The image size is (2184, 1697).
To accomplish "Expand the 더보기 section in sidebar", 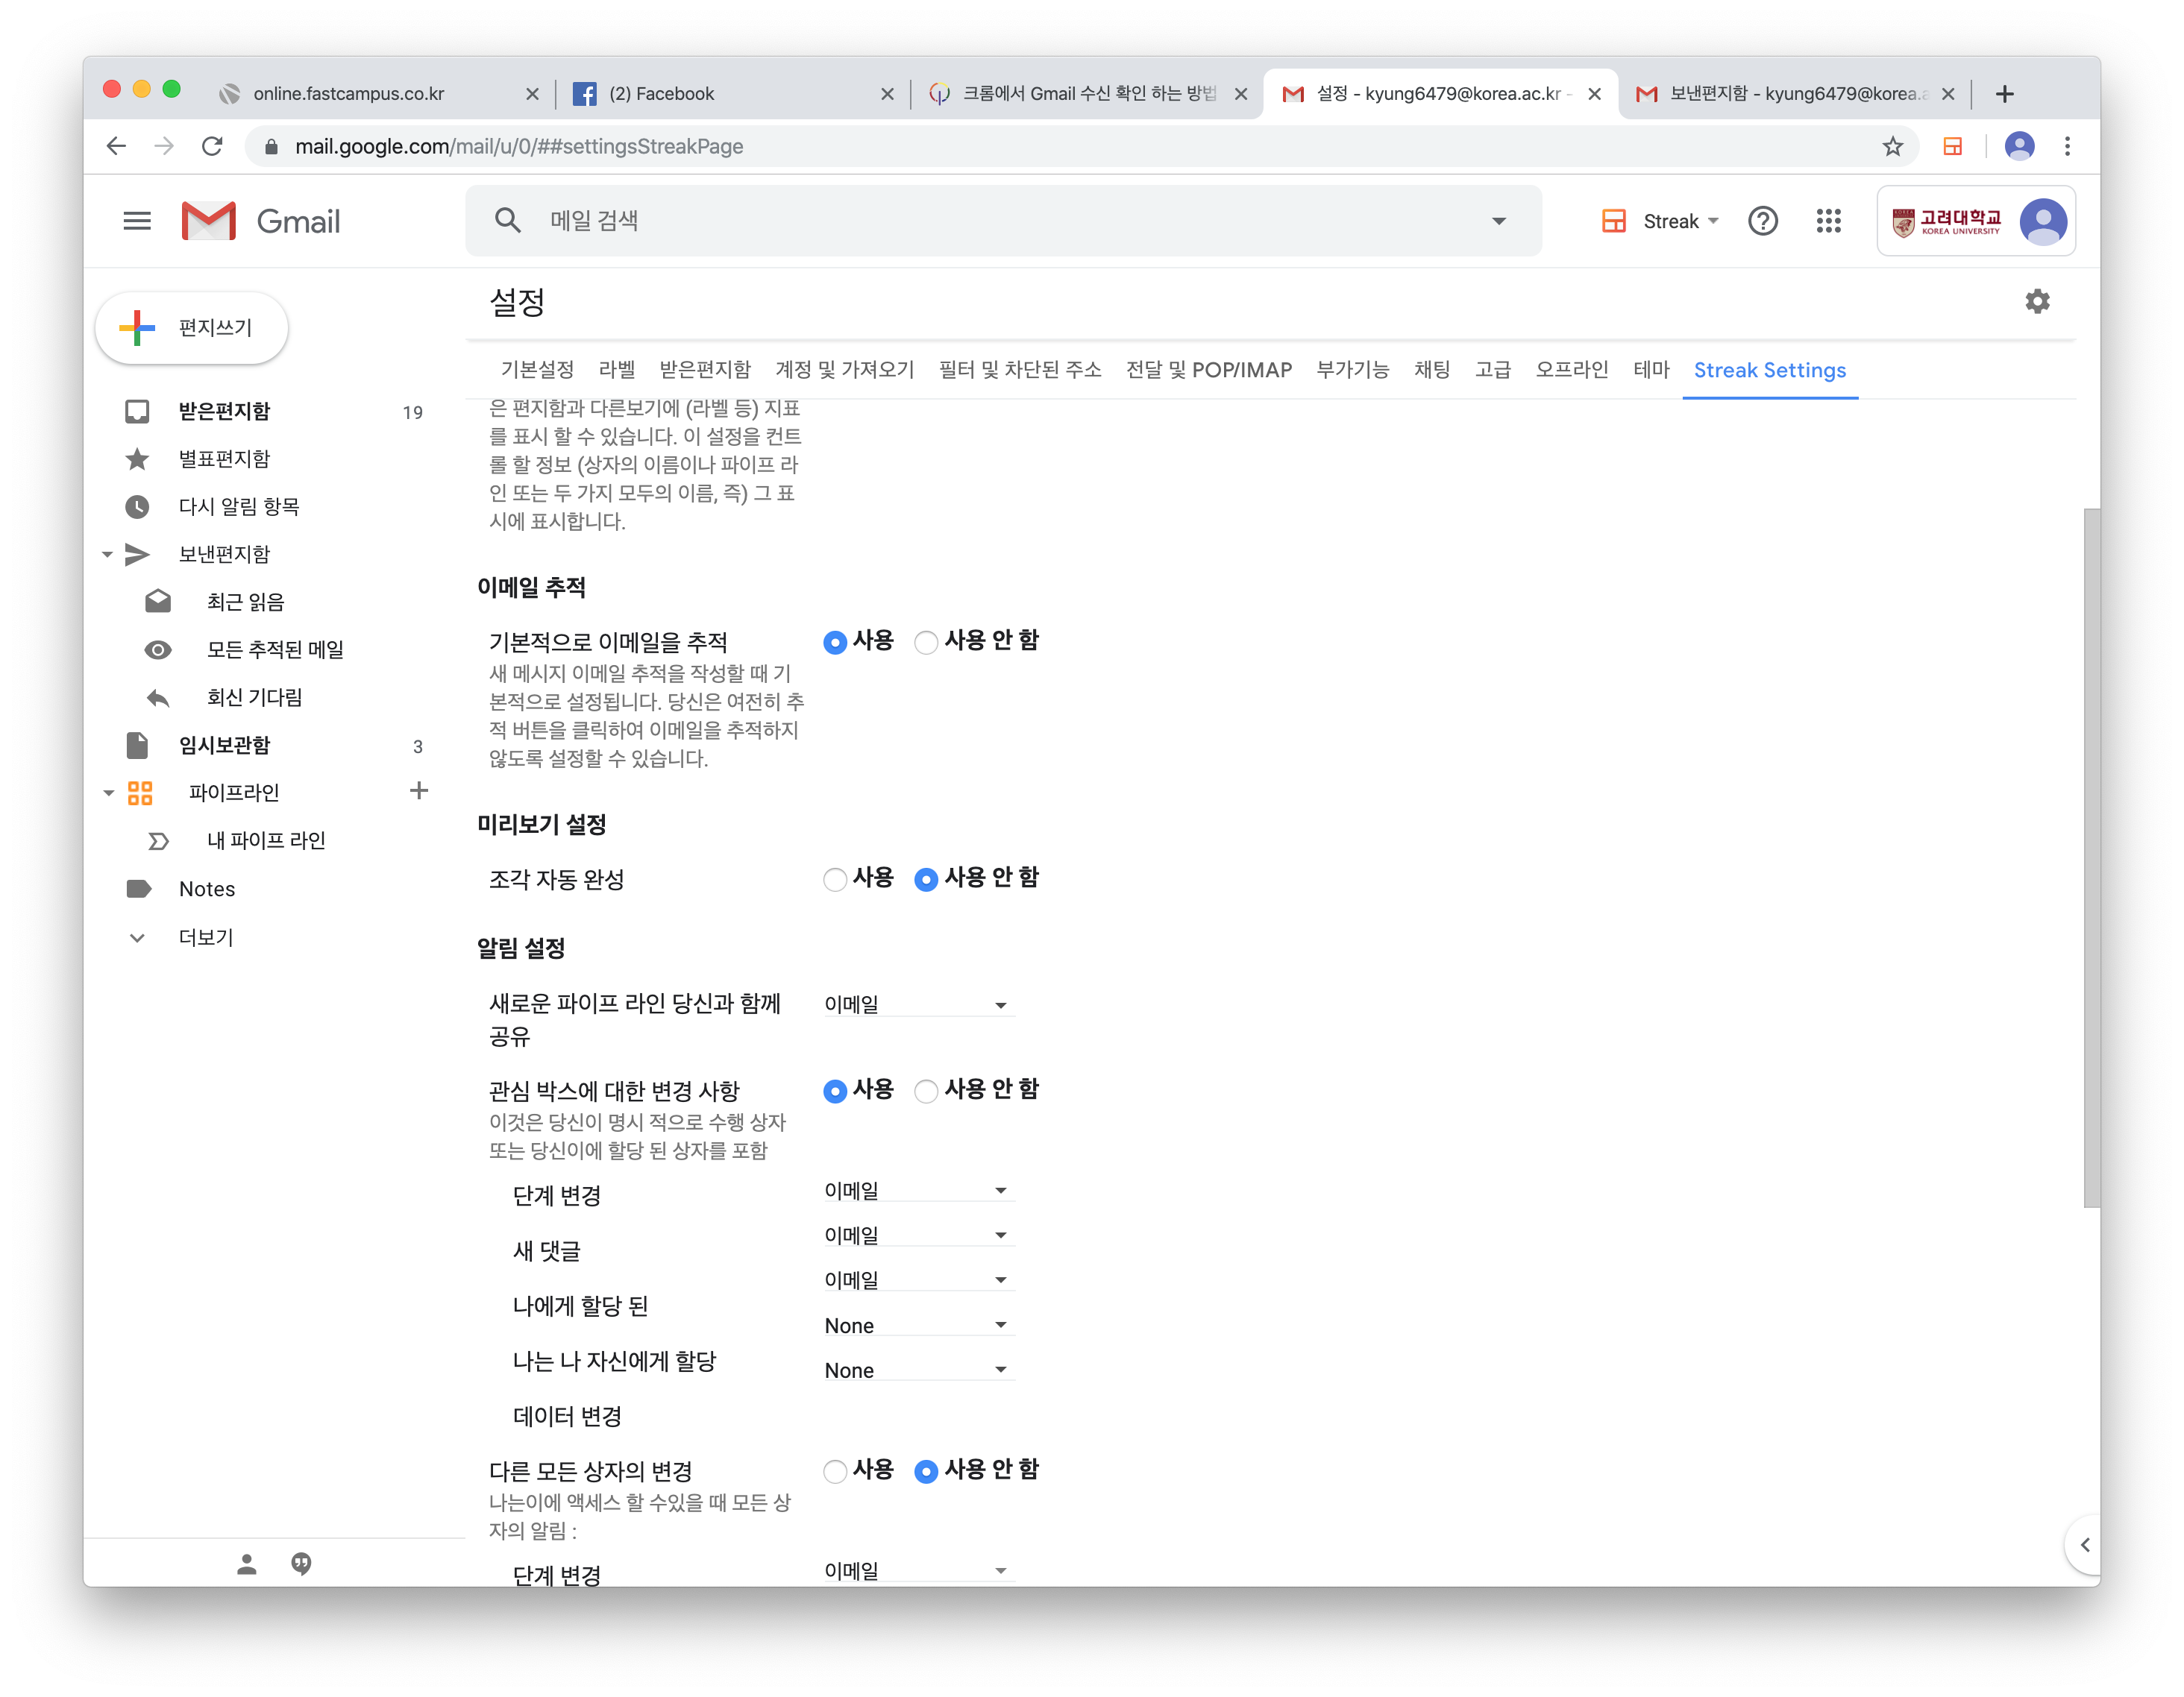I will point(205,937).
